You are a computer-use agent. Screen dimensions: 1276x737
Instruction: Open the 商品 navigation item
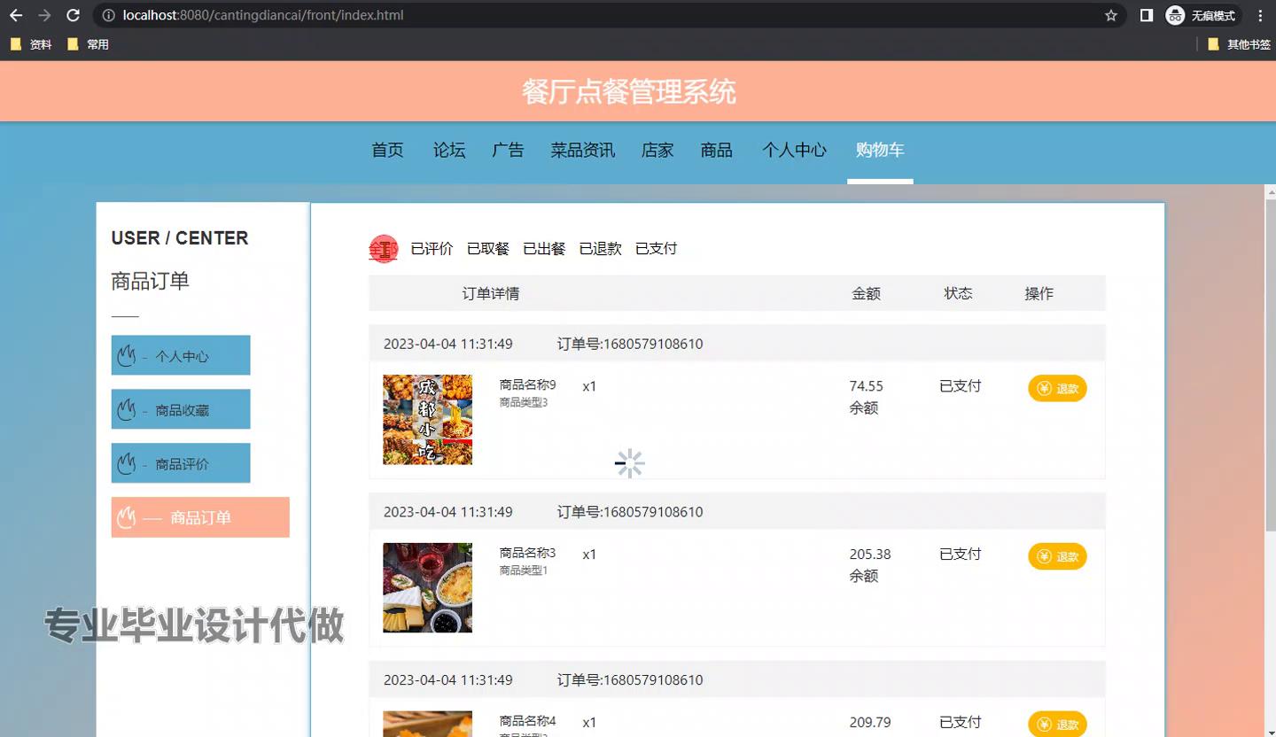pyautogui.click(x=716, y=151)
